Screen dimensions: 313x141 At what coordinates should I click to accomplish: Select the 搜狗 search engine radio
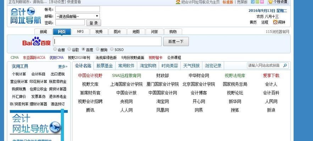point(97,49)
